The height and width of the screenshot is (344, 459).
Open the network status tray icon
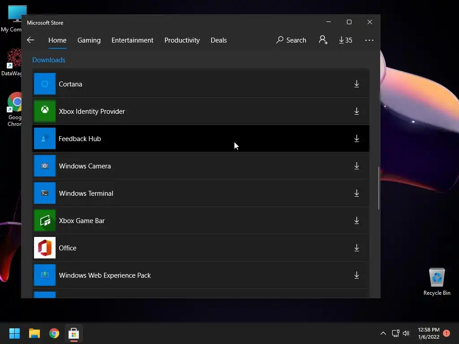click(395, 333)
